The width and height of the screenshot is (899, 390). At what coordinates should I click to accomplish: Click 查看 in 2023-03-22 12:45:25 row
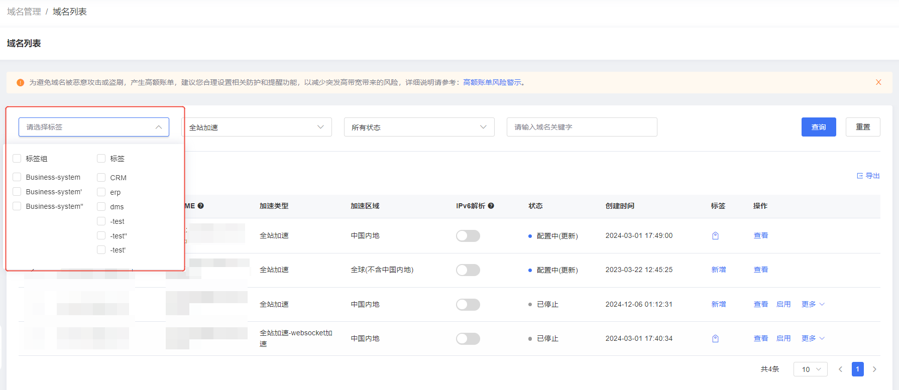761,270
